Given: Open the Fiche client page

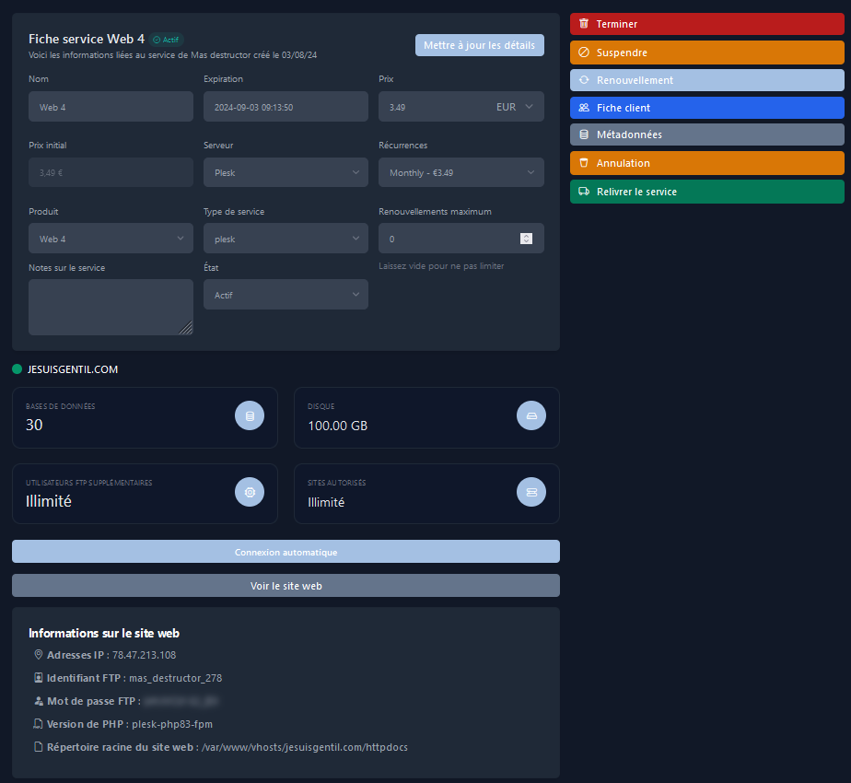Looking at the screenshot, I should (x=706, y=108).
